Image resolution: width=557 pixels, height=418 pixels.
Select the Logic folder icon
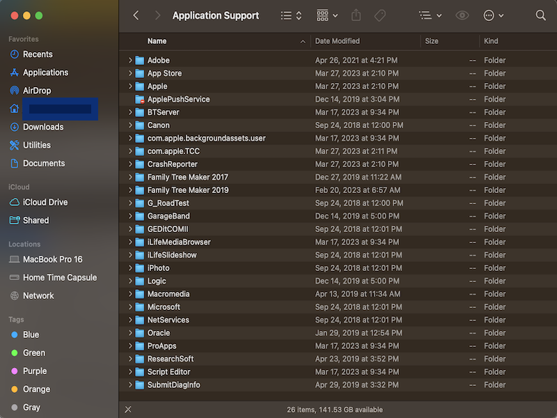pyautogui.click(x=140, y=281)
